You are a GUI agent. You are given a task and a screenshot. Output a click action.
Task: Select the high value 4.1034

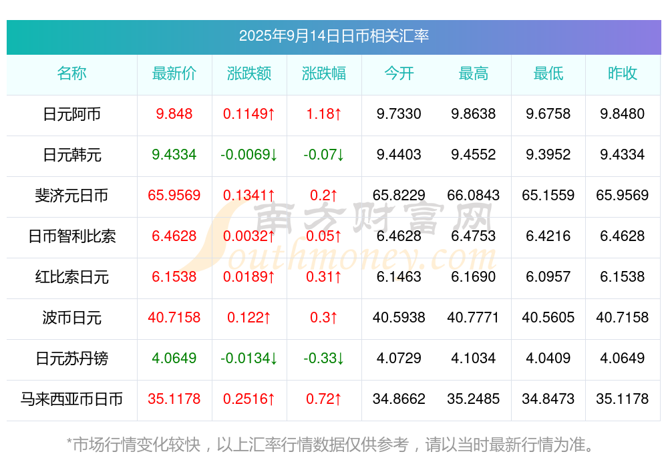(x=474, y=359)
